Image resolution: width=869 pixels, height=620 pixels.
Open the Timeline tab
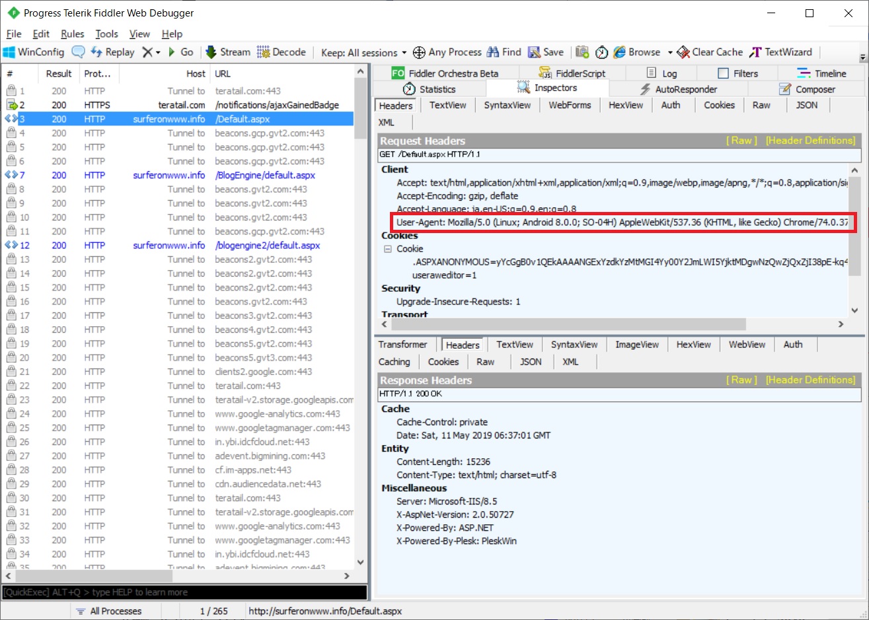click(821, 73)
